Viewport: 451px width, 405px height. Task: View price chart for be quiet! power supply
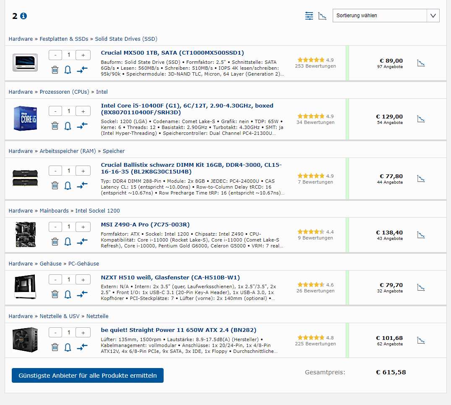[421, 340]
